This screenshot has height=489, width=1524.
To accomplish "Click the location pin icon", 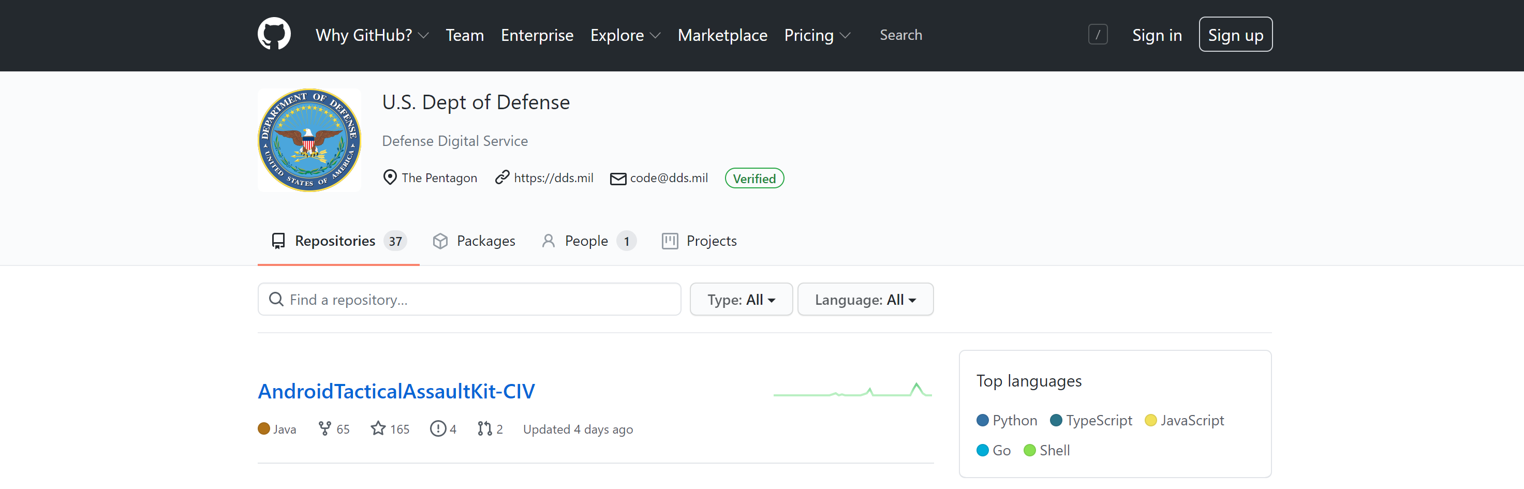I will point(390,177).
